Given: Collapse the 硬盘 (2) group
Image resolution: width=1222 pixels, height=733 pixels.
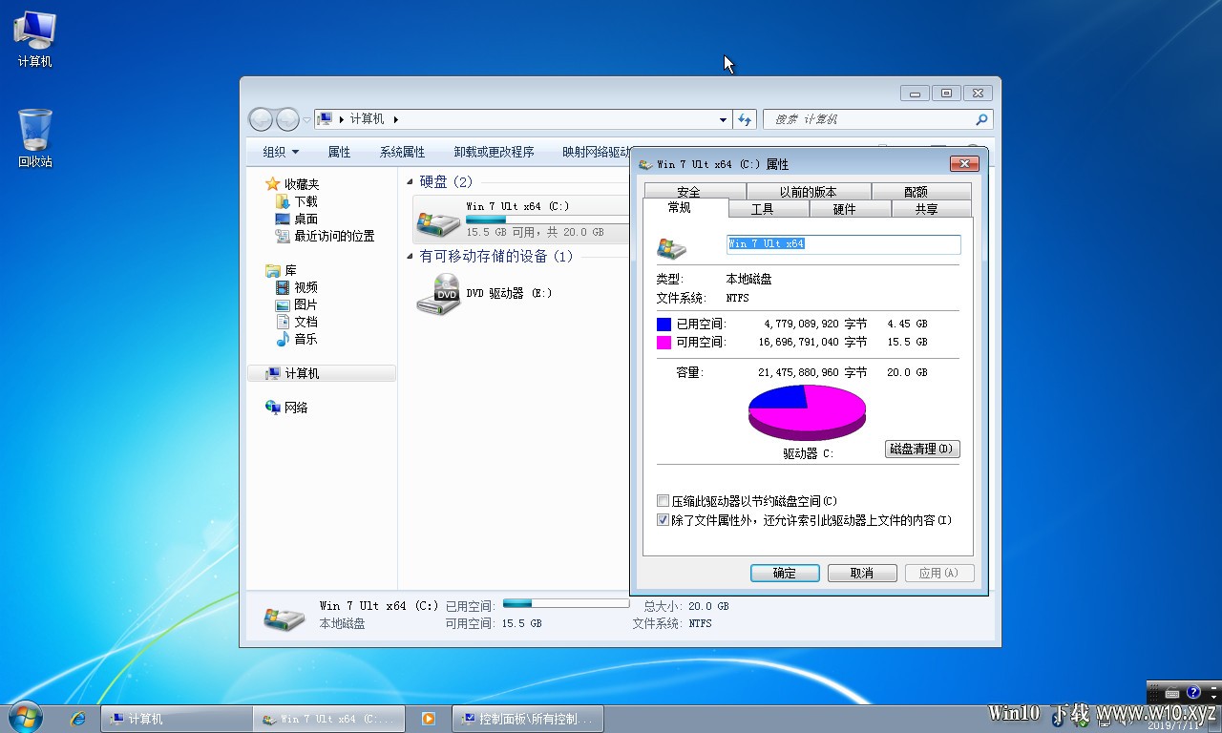Looking at the screenshot, I should point(411,181).
